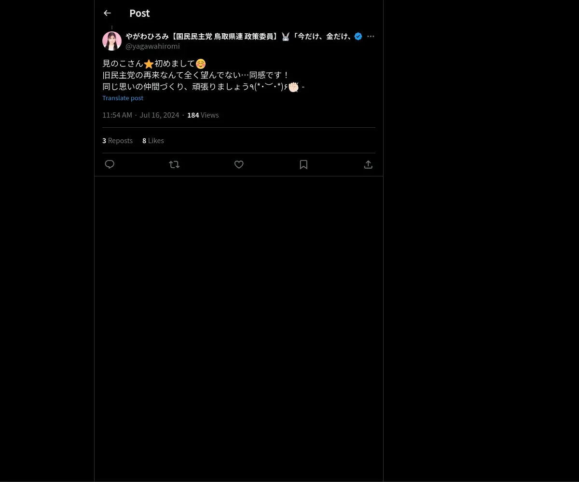Bookmark this post

(x=303, y=164)
